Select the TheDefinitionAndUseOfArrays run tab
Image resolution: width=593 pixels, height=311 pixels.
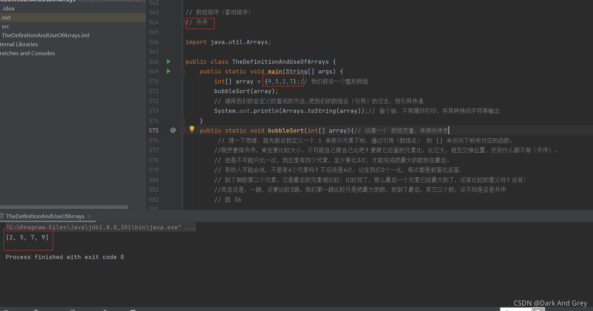coord(45,216)
